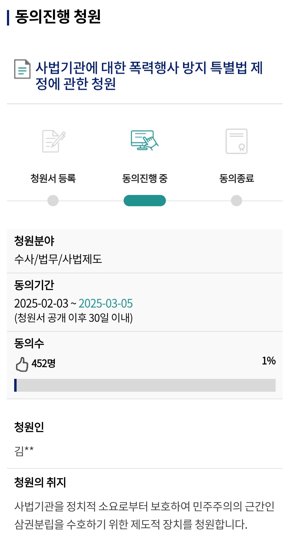Image resolution: width=289 pixels, height=541 pixels.
Task: Click the 동의진행 중 monitor-with-hand icon
Action: point(144,140)
